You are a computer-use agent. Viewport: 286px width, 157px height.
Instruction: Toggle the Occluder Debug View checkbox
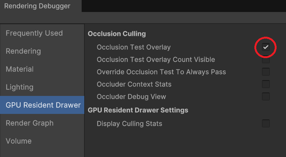tap(266, 97)
